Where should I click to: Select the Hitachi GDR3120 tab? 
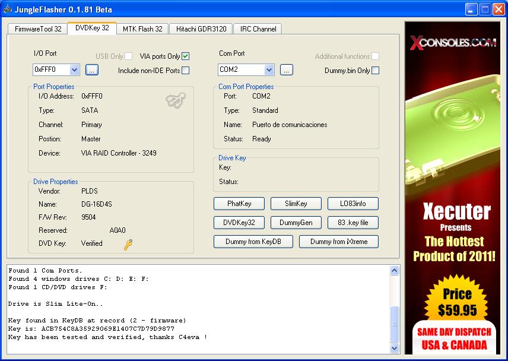click(201, 28)
